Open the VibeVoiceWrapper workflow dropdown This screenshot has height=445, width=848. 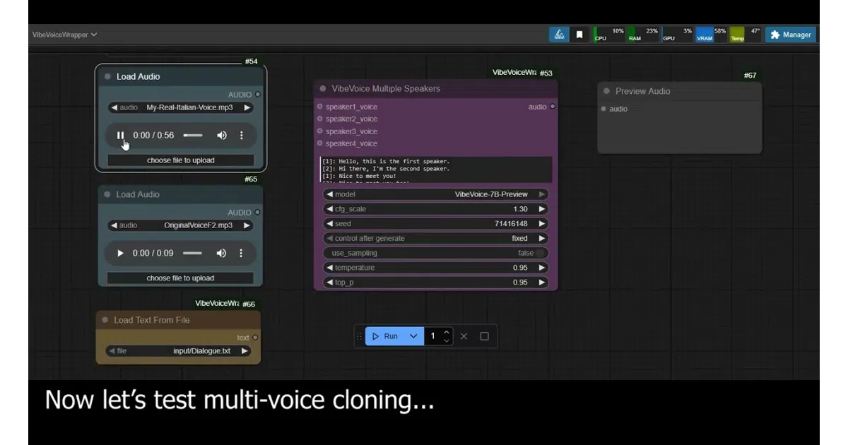coord(64,35)
